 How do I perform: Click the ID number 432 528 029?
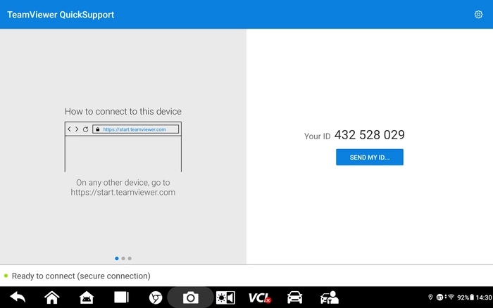point(370,135)
